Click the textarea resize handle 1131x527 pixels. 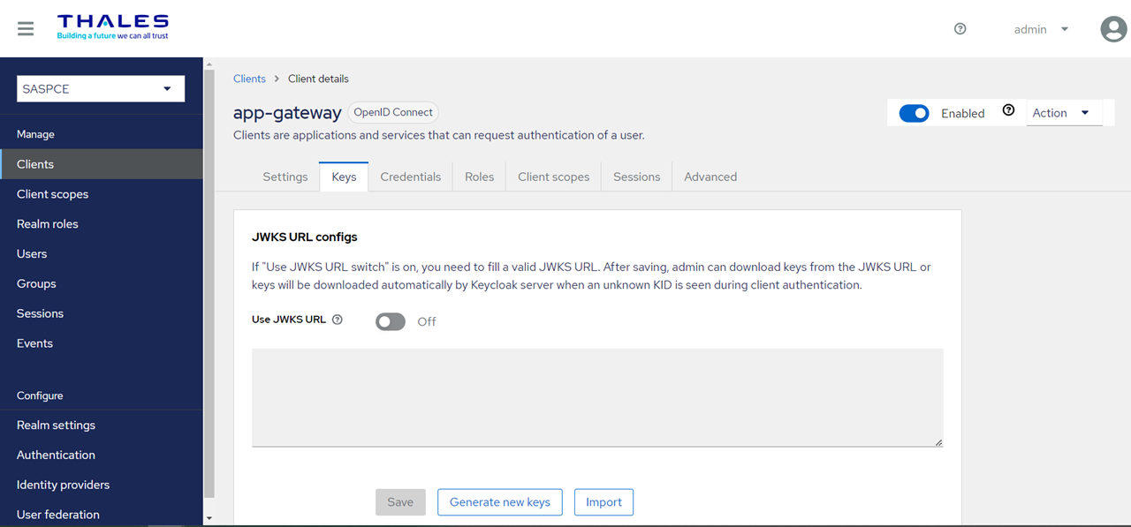coord(937,441)
